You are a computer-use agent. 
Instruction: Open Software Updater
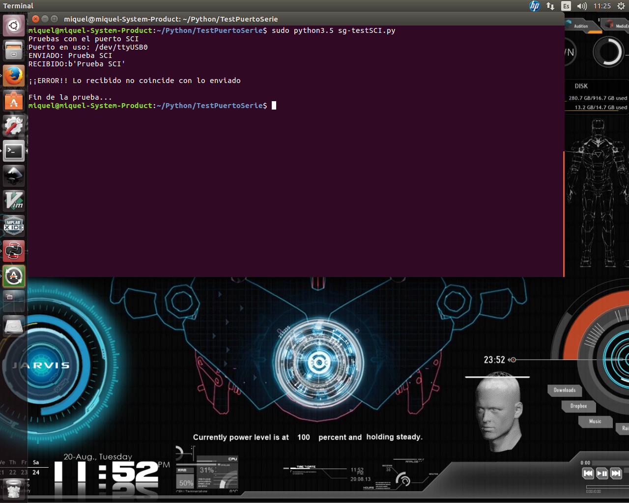(x=14, y=276)
